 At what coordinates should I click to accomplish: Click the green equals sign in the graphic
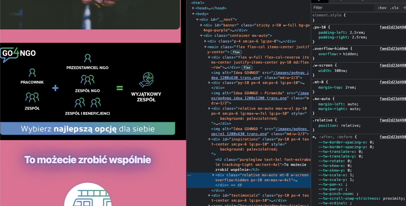tap(120, 88)
